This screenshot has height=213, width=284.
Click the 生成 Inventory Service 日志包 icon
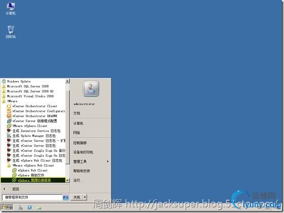point(9,131)
